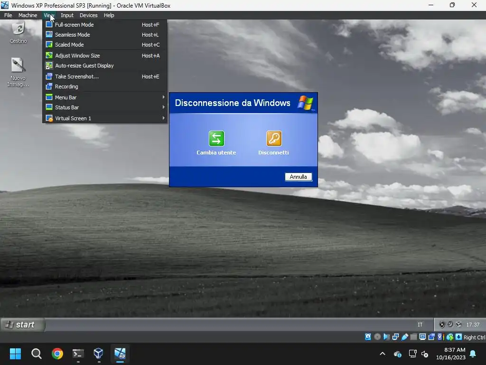Click the network status bar indicator
Image resolution: width=486 pixels, height=365 pixels.
(395, 337)
